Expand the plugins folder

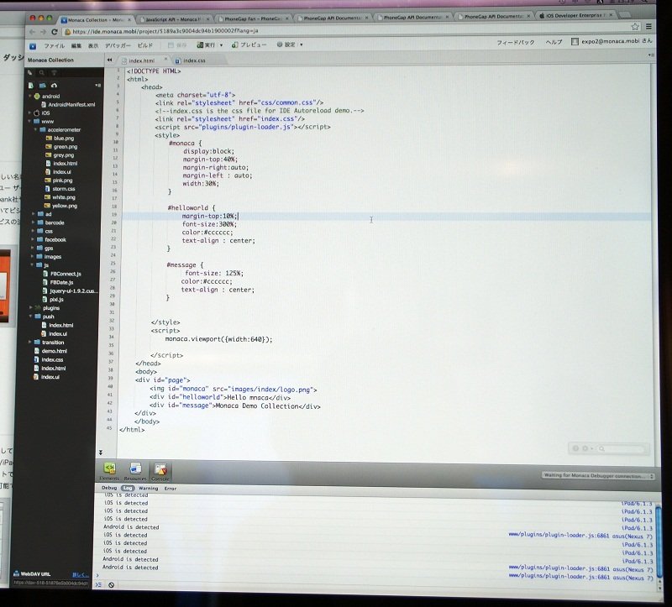tap(31, 308)
